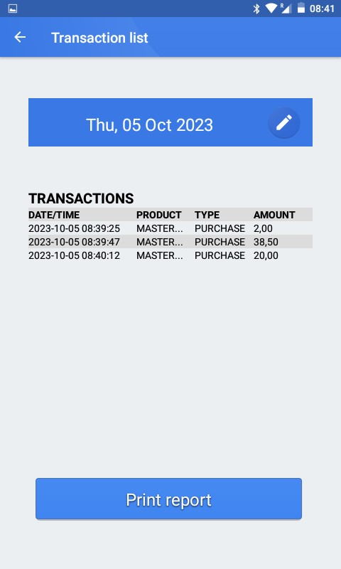Select the 20,00 amount cell
This screenshot has height=569, width=341.
point(266,255)
